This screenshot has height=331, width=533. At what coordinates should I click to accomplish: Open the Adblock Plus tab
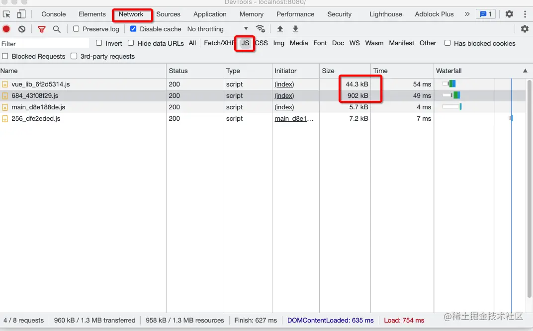click(x=434, y=14)
